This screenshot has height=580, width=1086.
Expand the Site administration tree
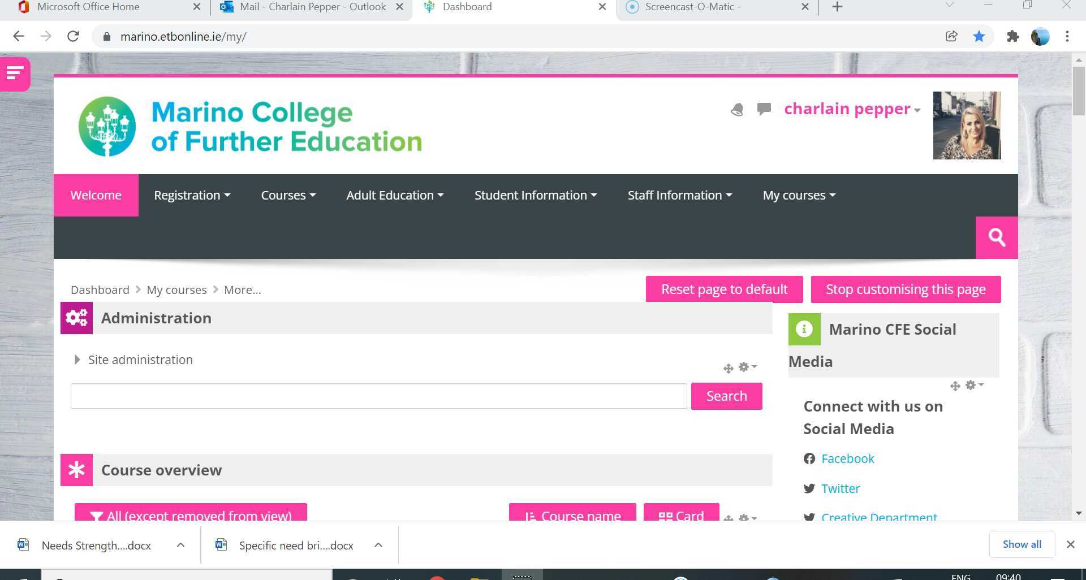tap(77, 360)
